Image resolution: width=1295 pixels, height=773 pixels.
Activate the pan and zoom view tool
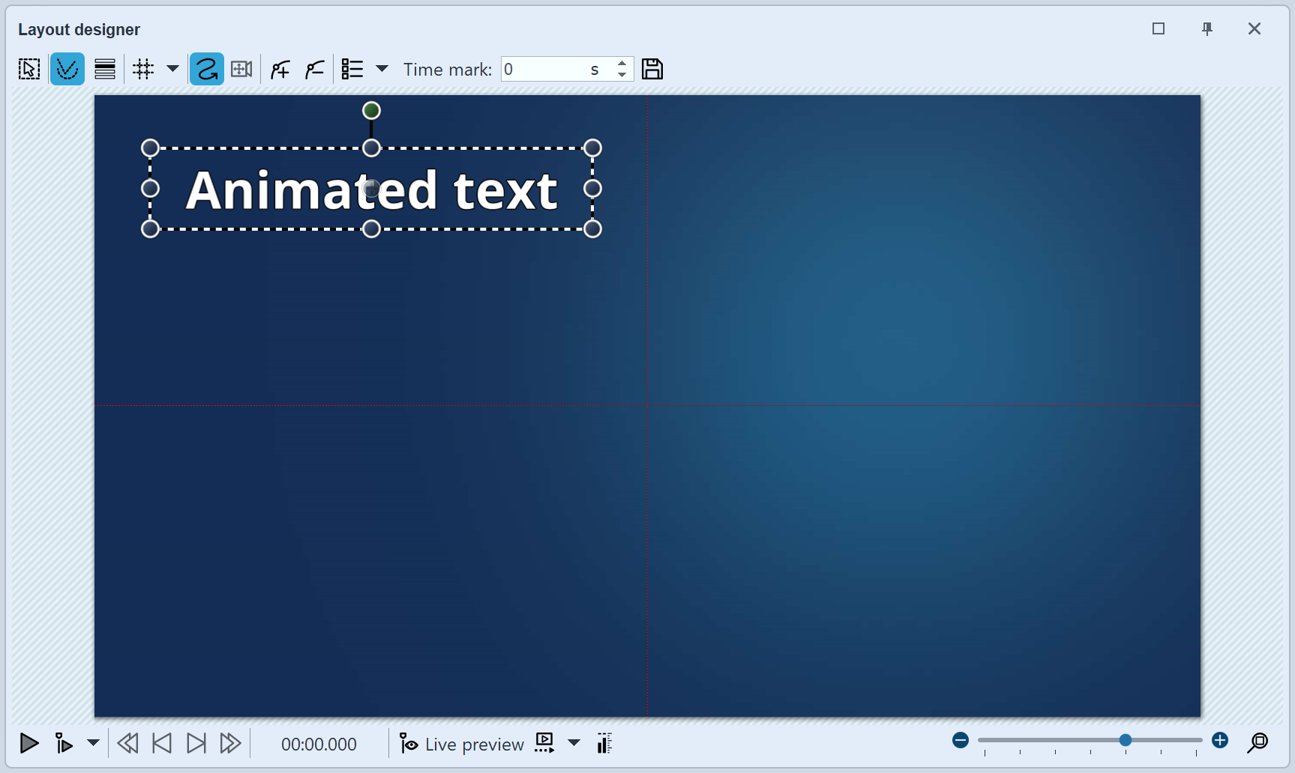(241, 68)
